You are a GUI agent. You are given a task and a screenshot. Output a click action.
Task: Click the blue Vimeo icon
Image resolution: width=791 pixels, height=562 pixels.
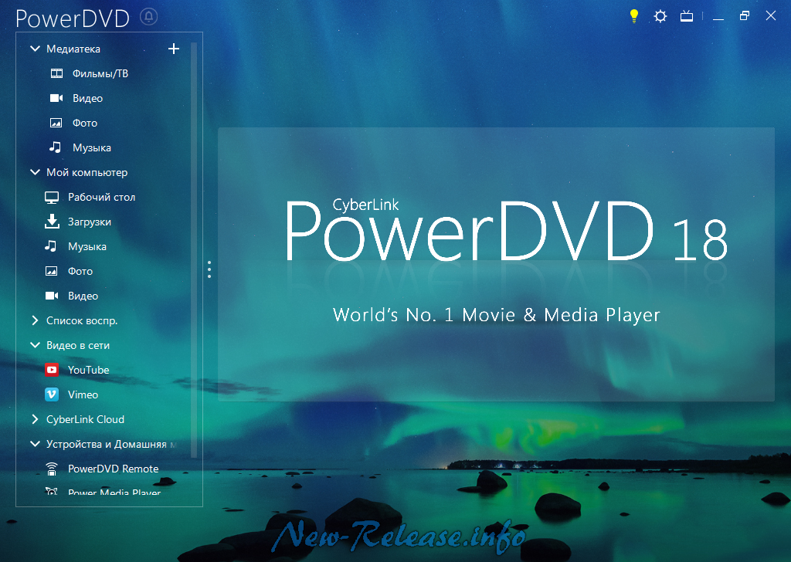click(x=52, y=394)
